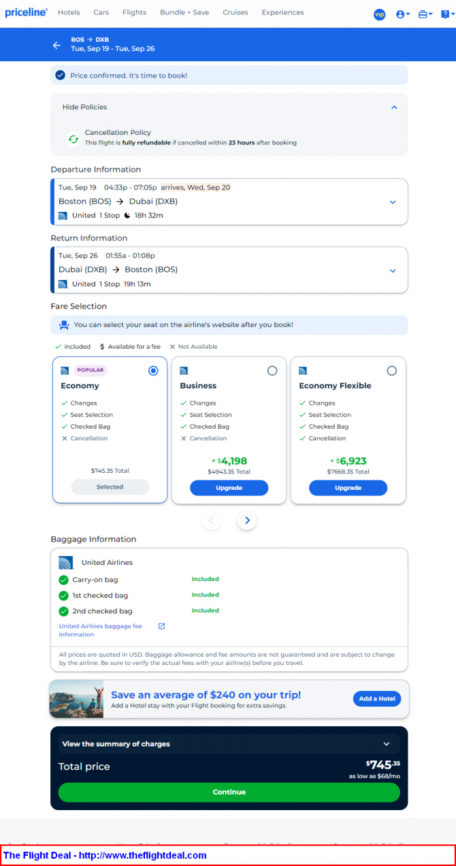Open the My Trips suitcase icon

click(x=425, y=14)
